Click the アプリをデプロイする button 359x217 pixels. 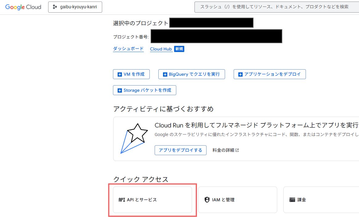pyautogui.click(x=180, y=150)
